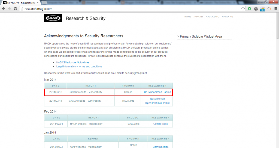
Task: Open the HOME navigation link
Action: click(188, 17)
